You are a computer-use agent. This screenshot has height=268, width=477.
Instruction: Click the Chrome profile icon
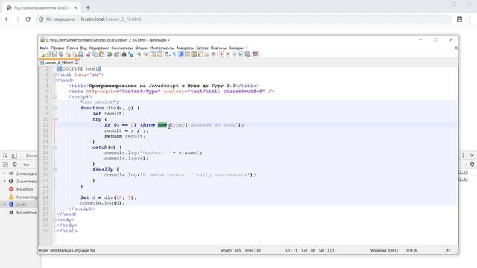tap(459, 19)
